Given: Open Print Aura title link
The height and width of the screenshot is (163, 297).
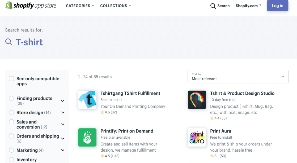Looking at the screenshot, I should (221, 131).
